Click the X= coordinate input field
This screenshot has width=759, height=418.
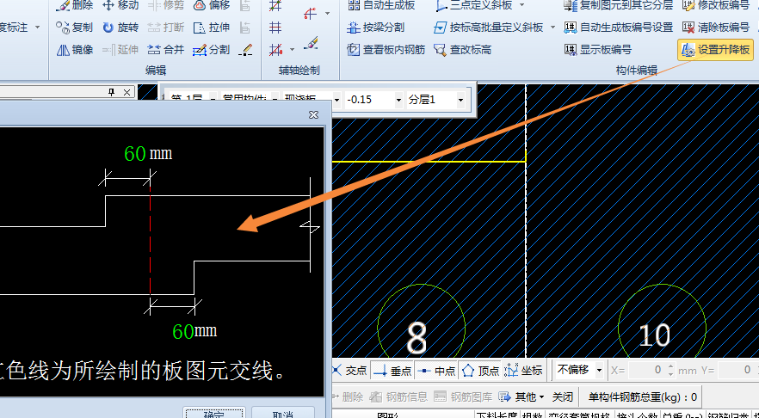point(648,370)
